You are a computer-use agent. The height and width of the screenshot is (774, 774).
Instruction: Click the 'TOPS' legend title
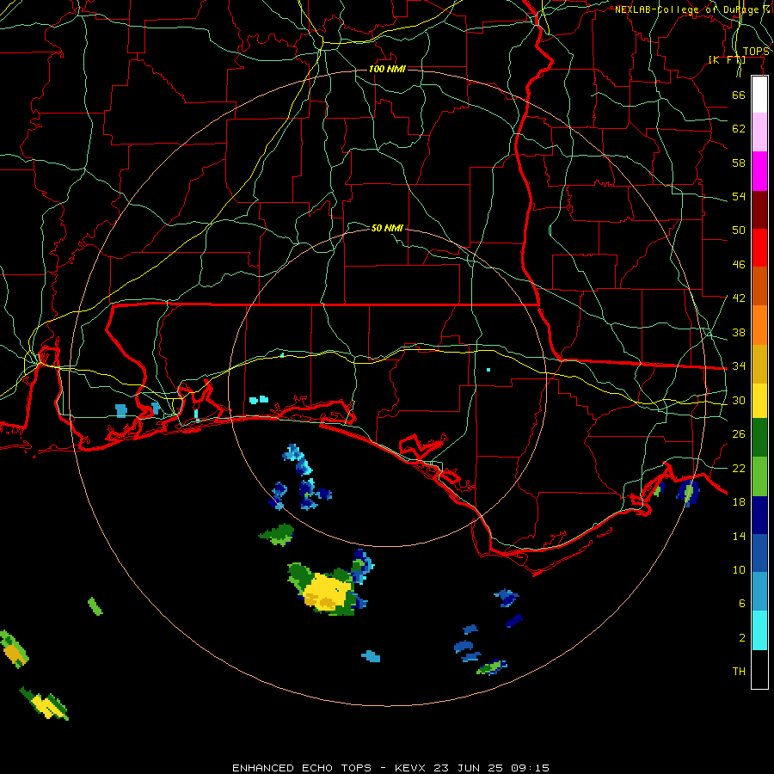tap(756, 52)
